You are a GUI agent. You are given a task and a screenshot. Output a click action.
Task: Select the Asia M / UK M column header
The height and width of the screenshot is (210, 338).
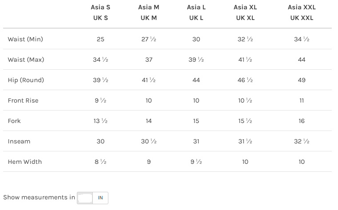(x=148, y=12)
